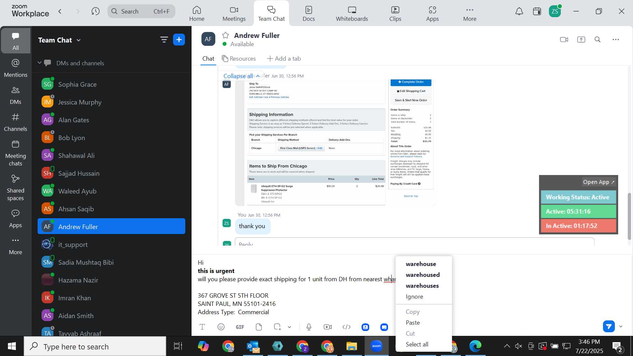Expand the screenshot options arrow
Image resolution: width=633 pixels, height=356 pixels.
(x=289, y=327)
